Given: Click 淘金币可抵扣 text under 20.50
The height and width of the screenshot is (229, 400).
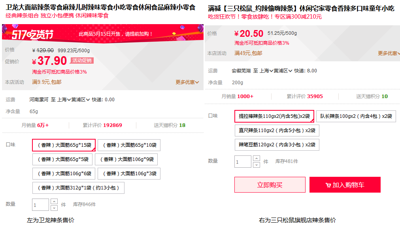Looking at the screenshot, I should (x=262, y=43).
